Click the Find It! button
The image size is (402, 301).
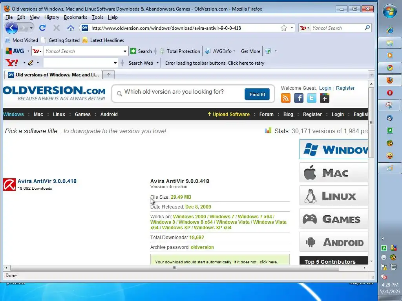[x=257, y=94]
